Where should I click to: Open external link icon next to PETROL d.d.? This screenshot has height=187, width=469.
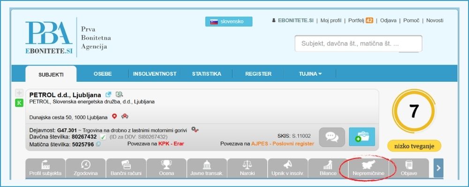108,94
